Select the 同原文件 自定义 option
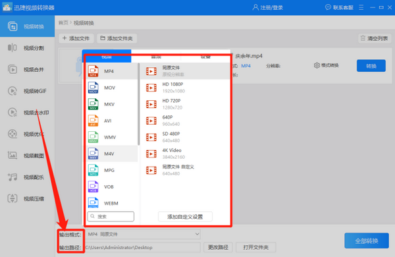 point(185,170)
